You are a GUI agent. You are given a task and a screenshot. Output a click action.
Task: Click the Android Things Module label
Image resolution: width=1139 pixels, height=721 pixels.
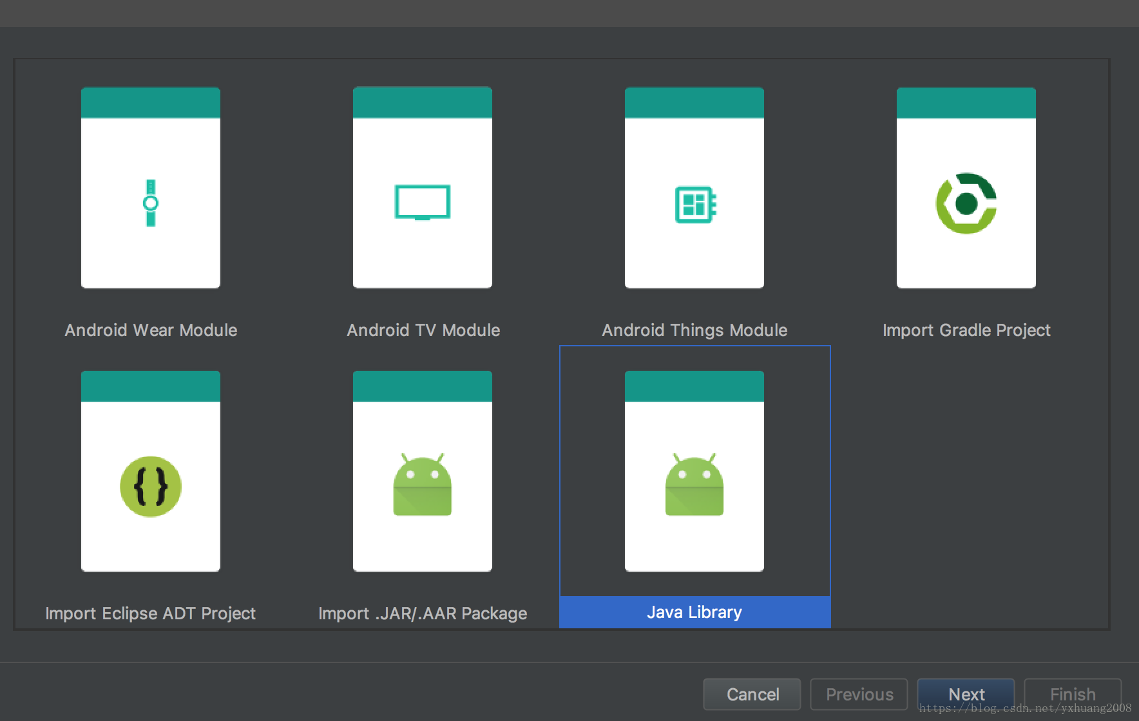pos(694,330)
